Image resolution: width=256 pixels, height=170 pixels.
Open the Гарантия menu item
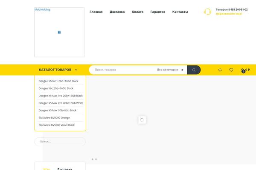[x=158, y=12]
